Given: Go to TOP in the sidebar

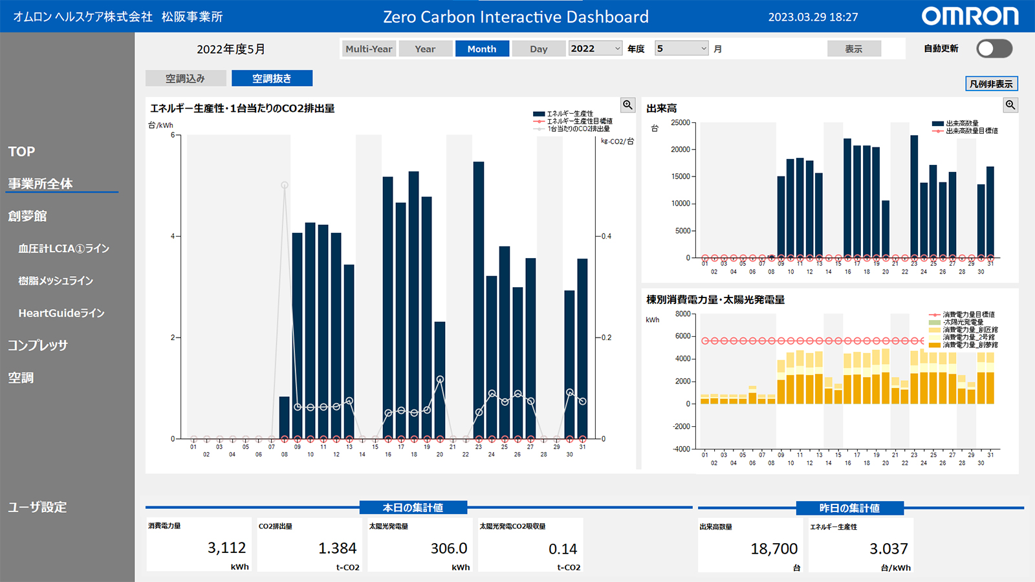Looking at the screenshot, I should [22, 151].
